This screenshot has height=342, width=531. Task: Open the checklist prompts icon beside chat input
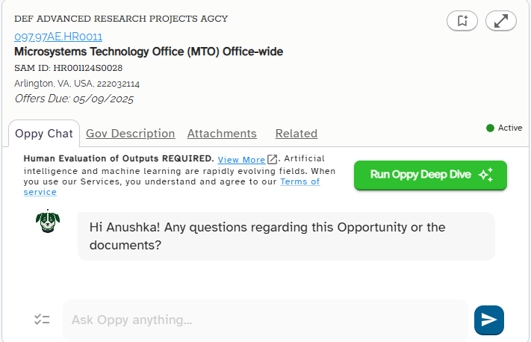pos(42,320)
